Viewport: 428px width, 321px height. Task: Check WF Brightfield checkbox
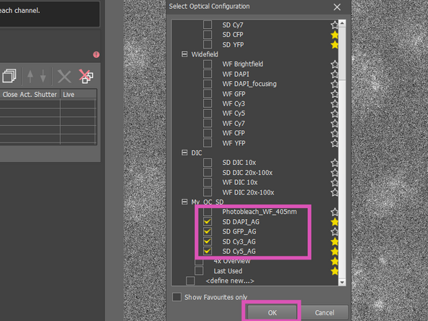(x=207, y=64)
